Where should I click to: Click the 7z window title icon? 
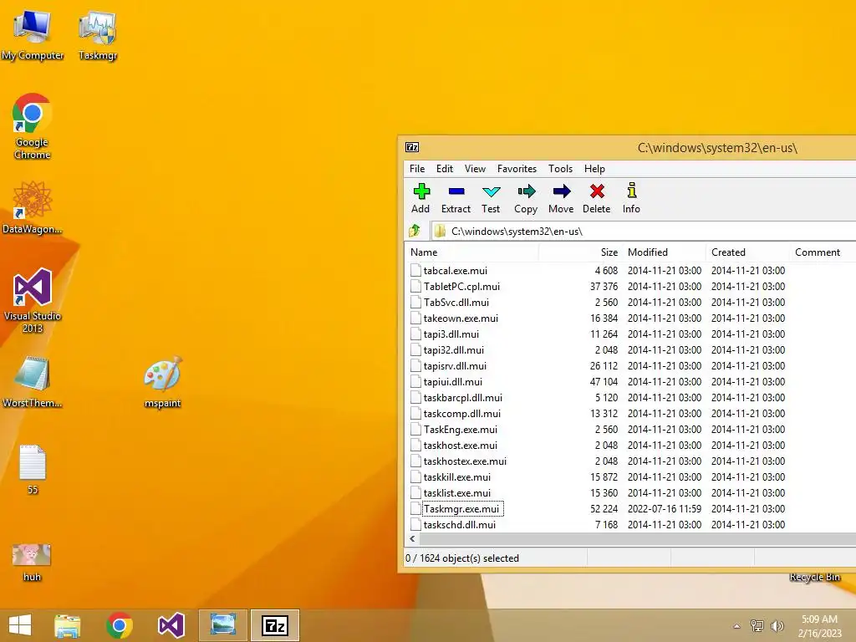(412, 147)
